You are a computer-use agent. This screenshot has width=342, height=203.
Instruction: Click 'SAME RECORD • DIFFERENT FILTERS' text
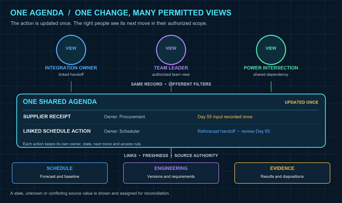coord(171,84)
